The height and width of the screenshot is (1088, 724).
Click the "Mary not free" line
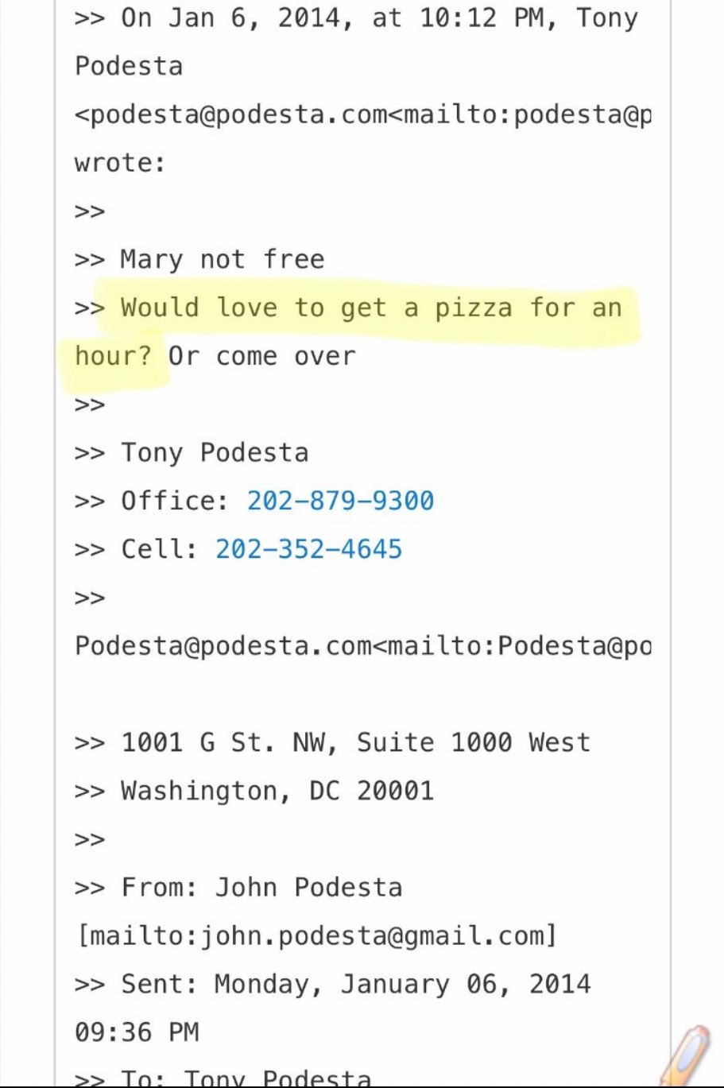[222, 260]
